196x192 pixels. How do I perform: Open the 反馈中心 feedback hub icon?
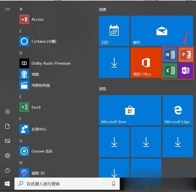coord(24,129)
